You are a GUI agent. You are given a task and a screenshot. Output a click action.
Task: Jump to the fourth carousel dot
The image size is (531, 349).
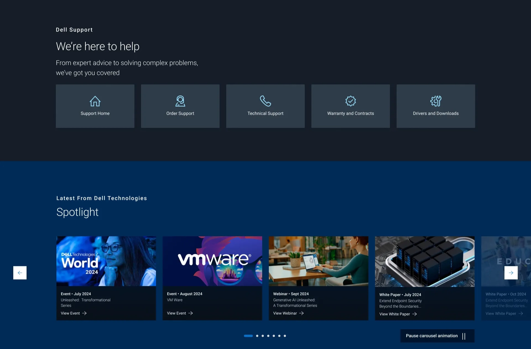point(268,336)
